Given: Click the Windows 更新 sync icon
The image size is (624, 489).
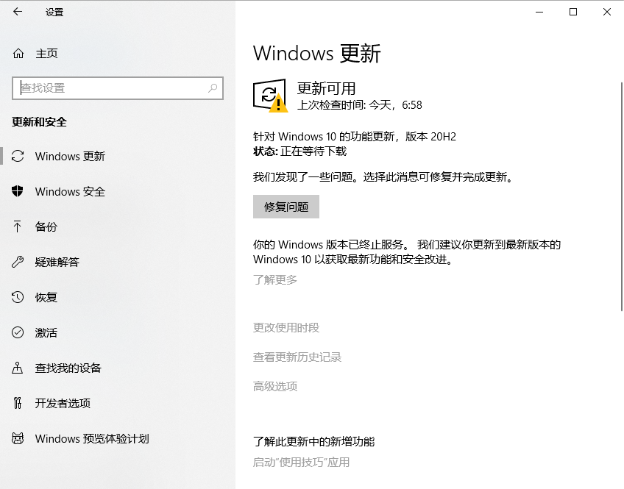Looking at the screenshot, I should (x=18, y=156).
